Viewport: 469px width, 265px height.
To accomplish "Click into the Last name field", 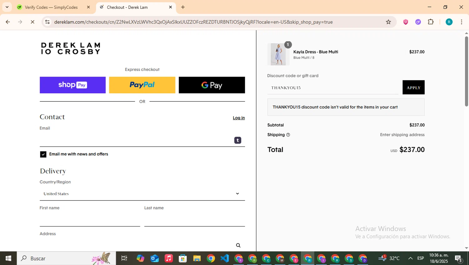I will coord(194,220).
